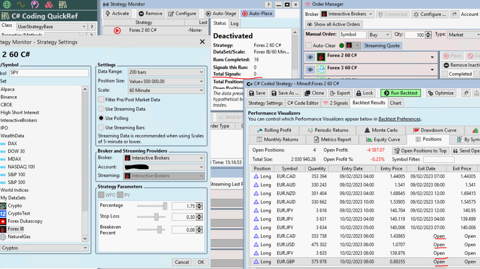Click Clone in the strategy toolbar
480x269 pixels.
click(x=314, y=93)
